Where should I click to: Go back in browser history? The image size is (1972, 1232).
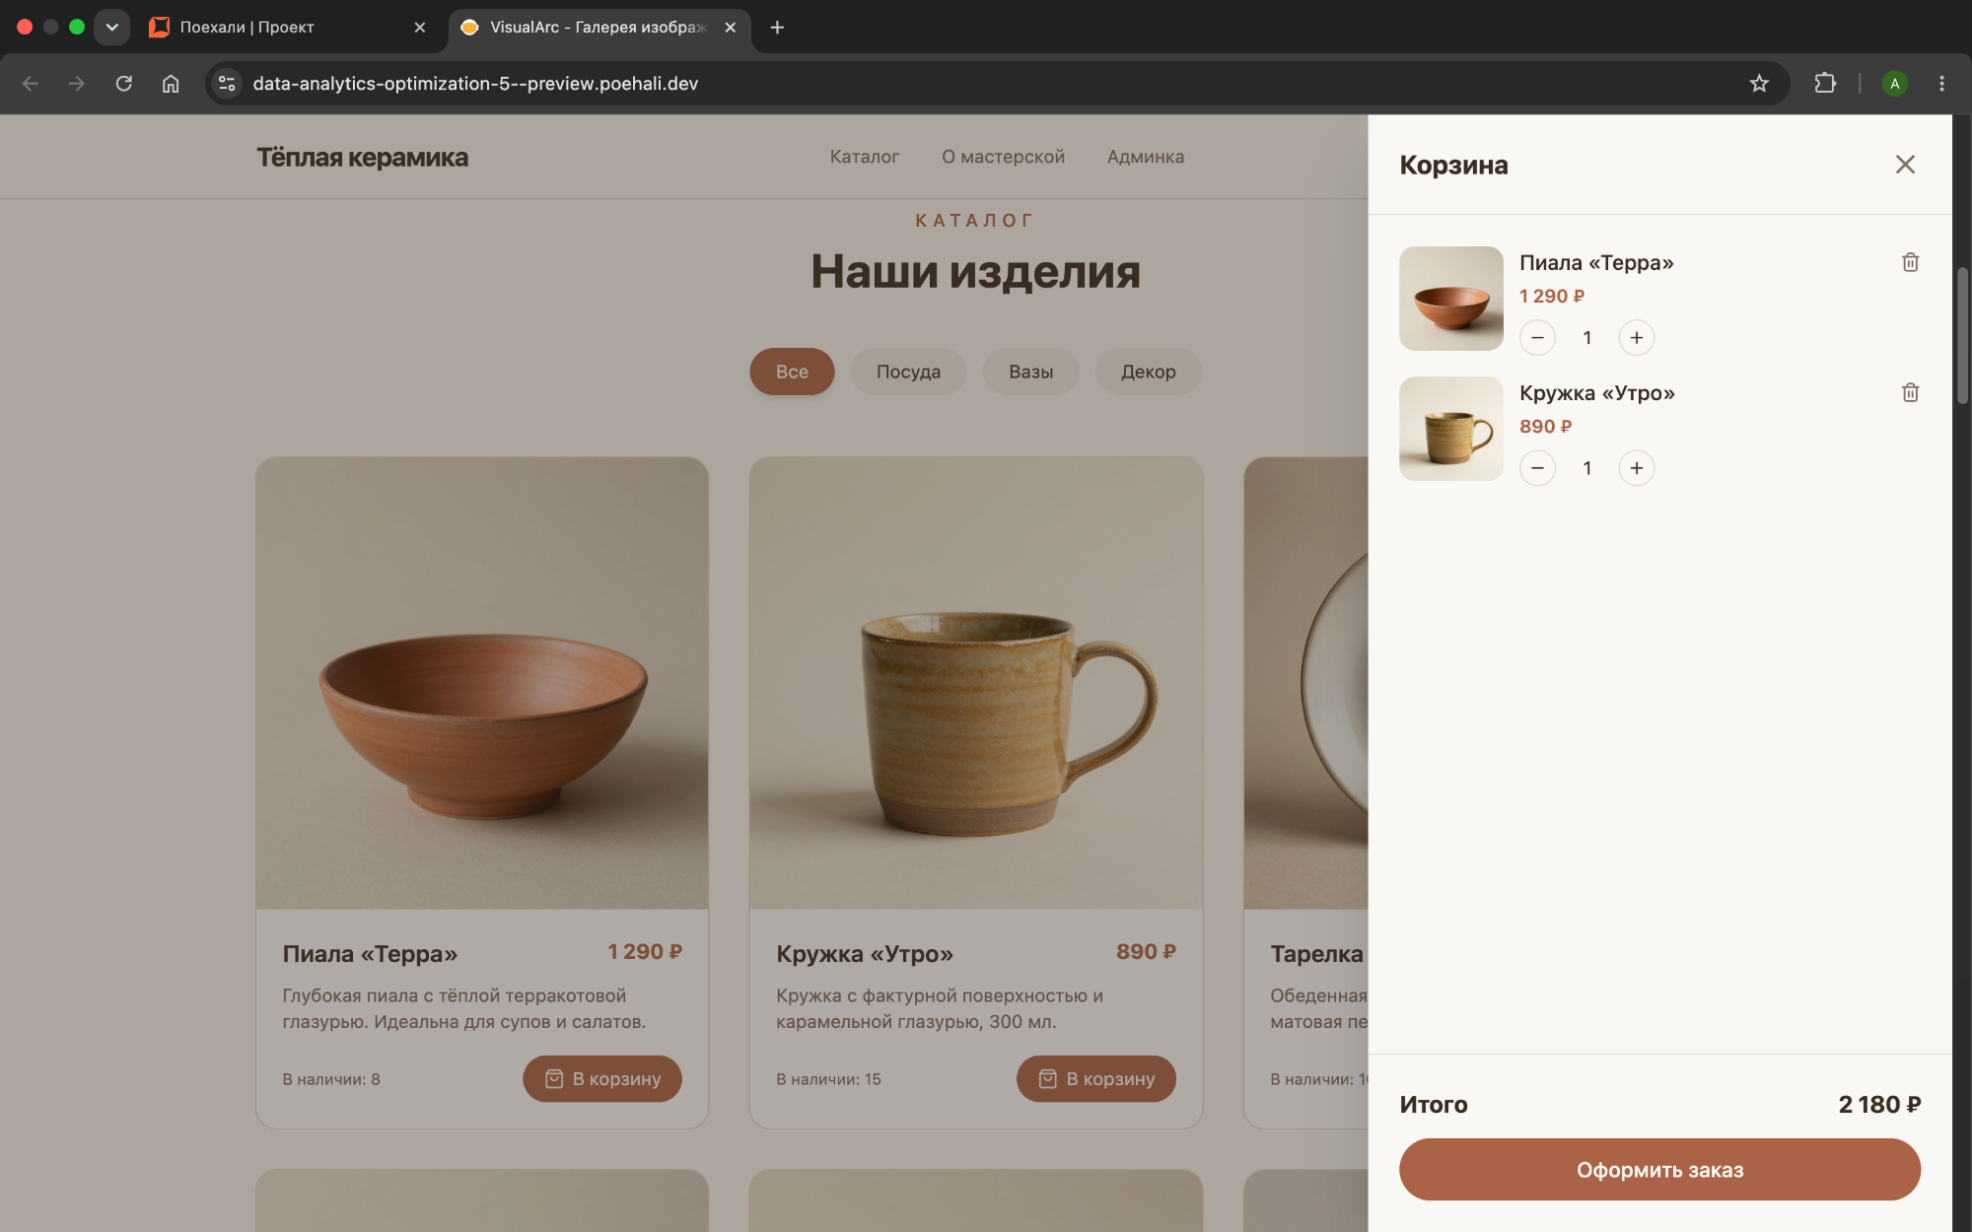pos(30,84)
